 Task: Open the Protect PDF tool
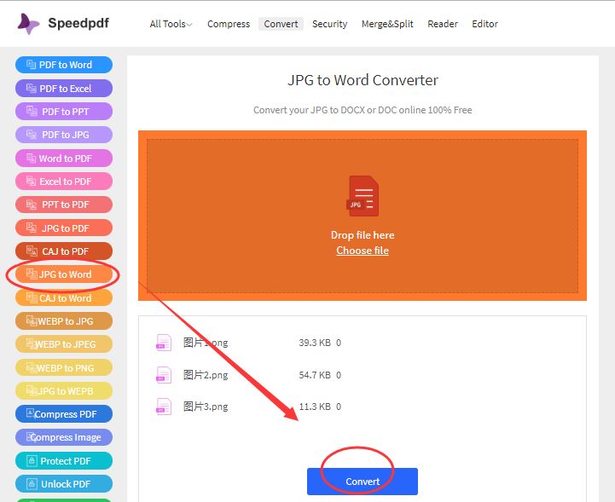tap(64, 460)
